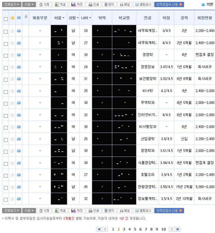The width and height of the screenshot is (215, 233).
Task: Go to page 5
Action: [135, 229]
